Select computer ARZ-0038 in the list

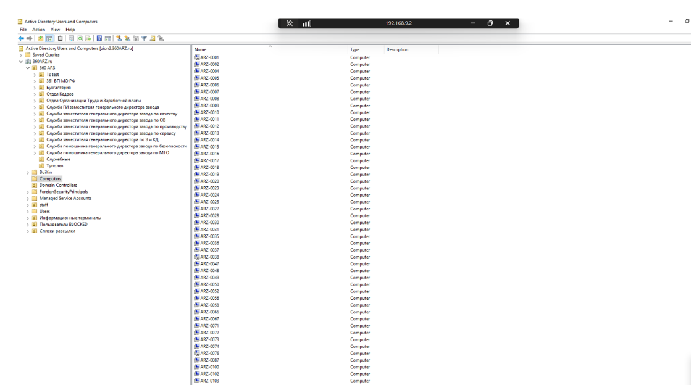tap(209, 257)
